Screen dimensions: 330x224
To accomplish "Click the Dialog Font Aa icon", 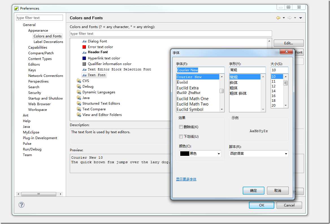I will (x=84, y=41).
